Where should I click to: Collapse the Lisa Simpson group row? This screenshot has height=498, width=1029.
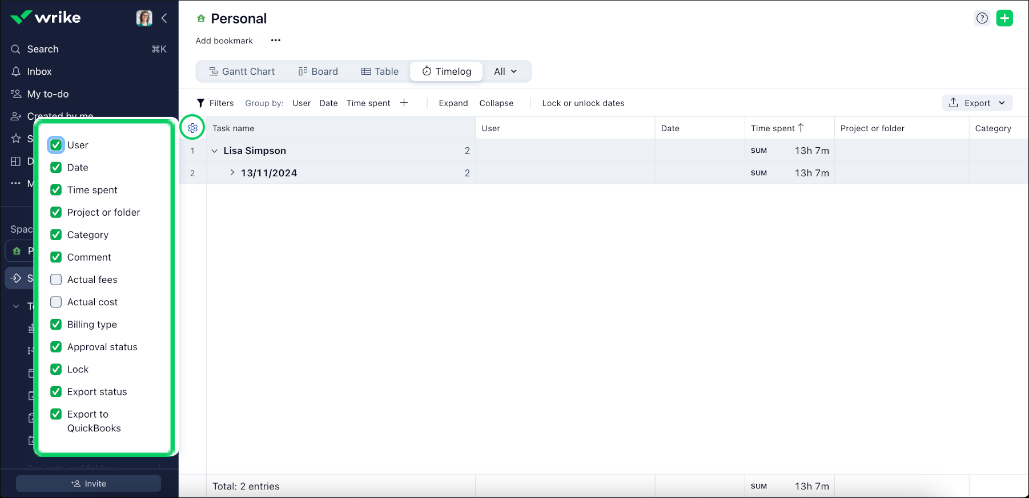pos(215,151)
